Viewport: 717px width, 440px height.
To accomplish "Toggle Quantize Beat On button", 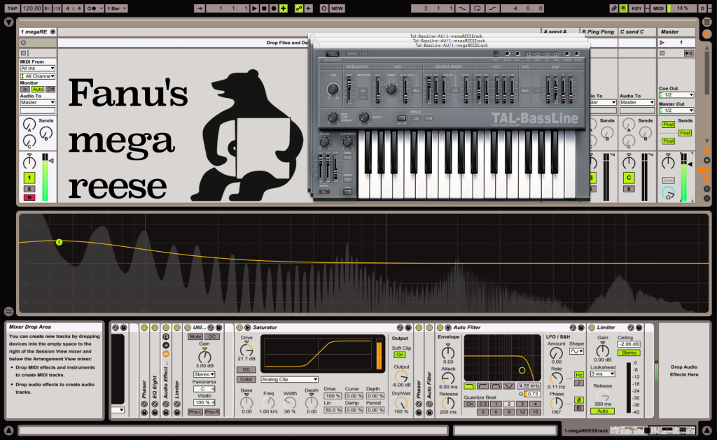I will pos(470,404).
